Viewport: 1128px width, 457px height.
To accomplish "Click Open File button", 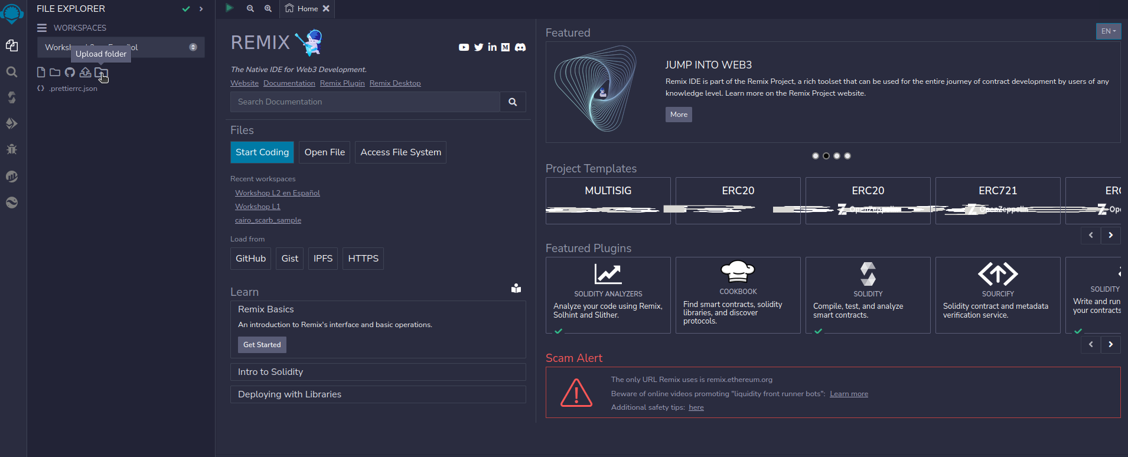I will (325, 152).
